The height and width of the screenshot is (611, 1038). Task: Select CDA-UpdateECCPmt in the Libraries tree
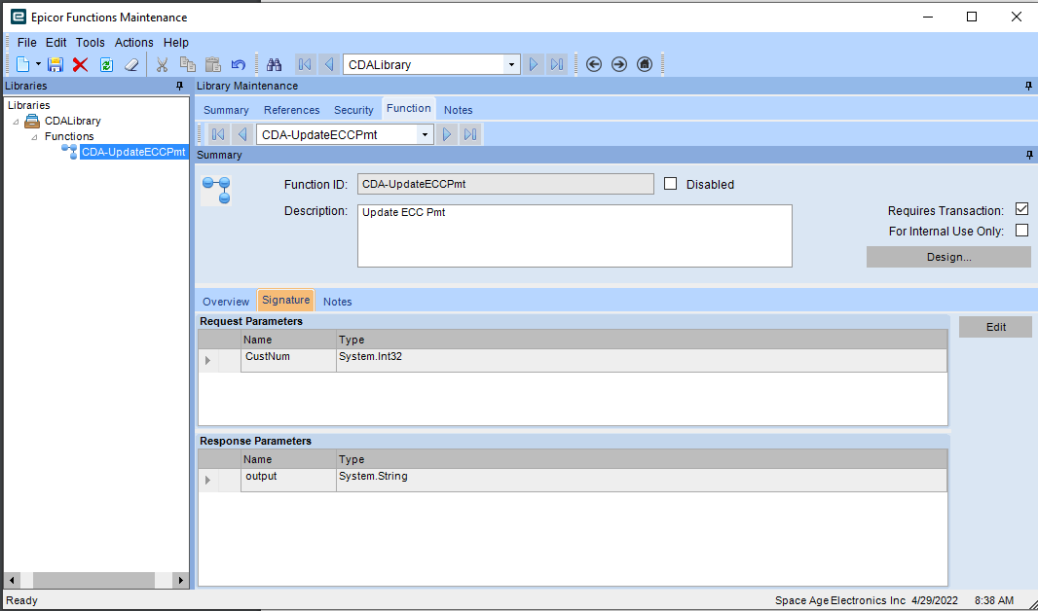point(133,152)
